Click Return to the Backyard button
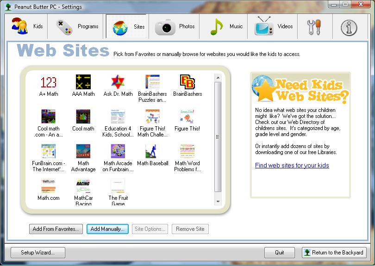The height and width of the screenshot is (266, 375). [x=334, y=253]
